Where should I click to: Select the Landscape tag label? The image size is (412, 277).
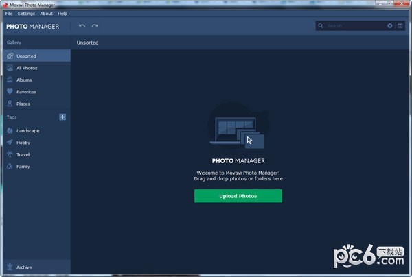click(28, 131)
